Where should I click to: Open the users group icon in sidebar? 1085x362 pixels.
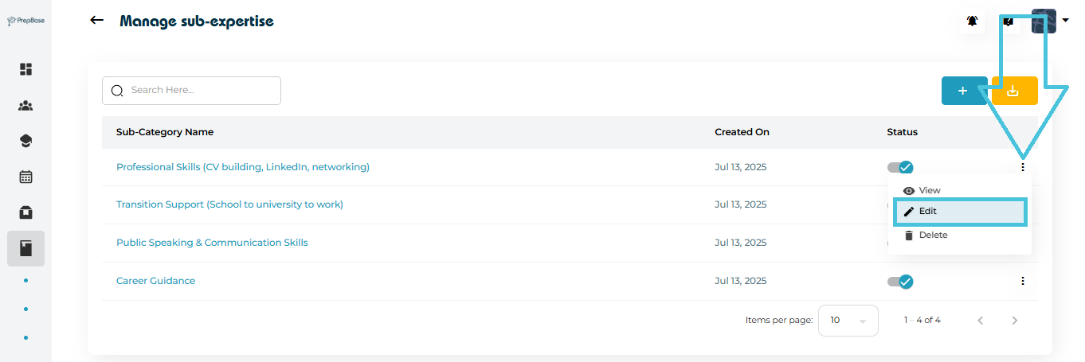click(x=25, y=106)
